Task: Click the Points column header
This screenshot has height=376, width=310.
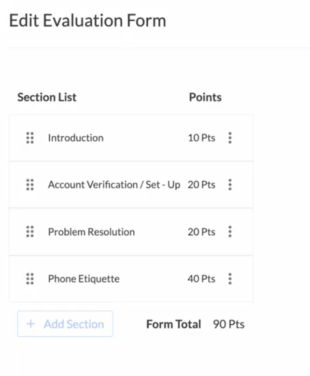Action: (x=205, y=97)
